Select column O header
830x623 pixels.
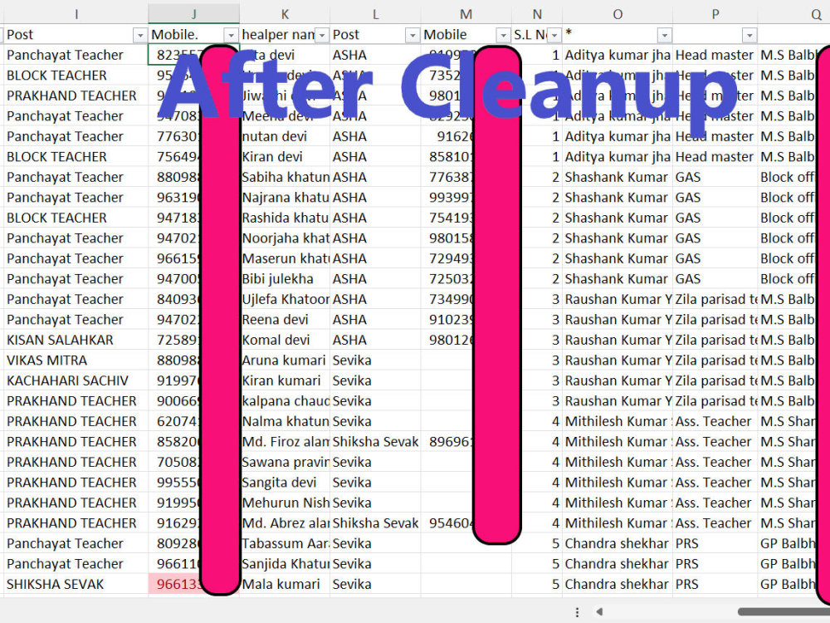pyautogui.click(x=618, y=14)
